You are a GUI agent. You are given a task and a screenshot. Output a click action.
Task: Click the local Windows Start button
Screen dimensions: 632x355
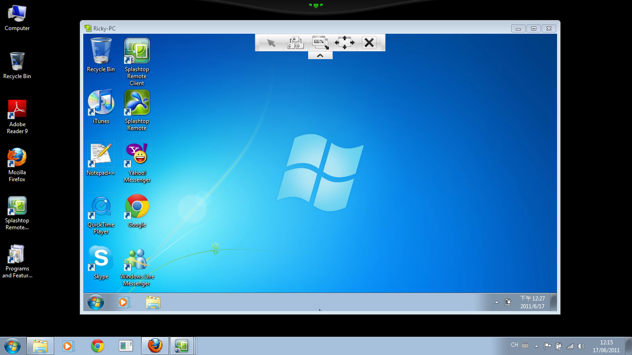point(12,346)
